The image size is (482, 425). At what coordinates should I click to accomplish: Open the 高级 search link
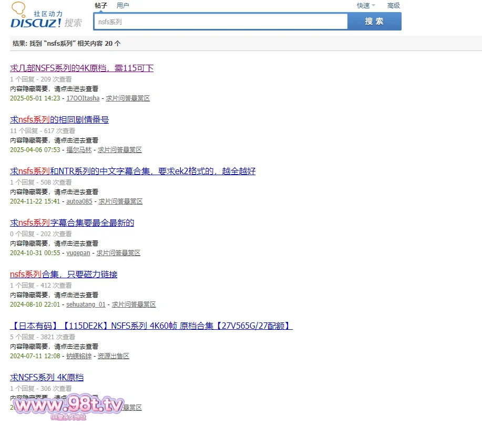point(393,6)
